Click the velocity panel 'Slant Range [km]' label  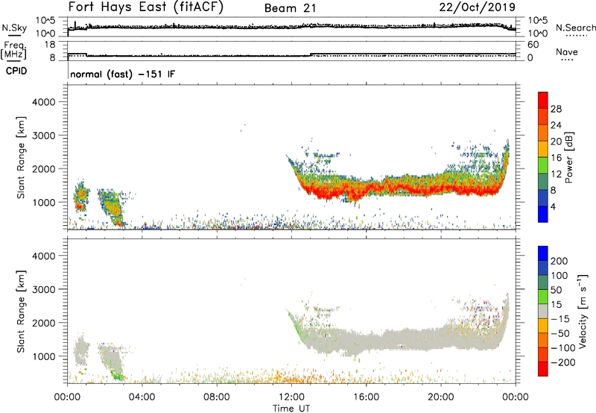21,311
